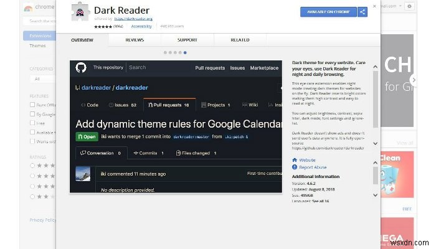The height and width of the screenshot is (249, 436).
Task: Select Extensions in the sidebar
Action: pos(39,35)
